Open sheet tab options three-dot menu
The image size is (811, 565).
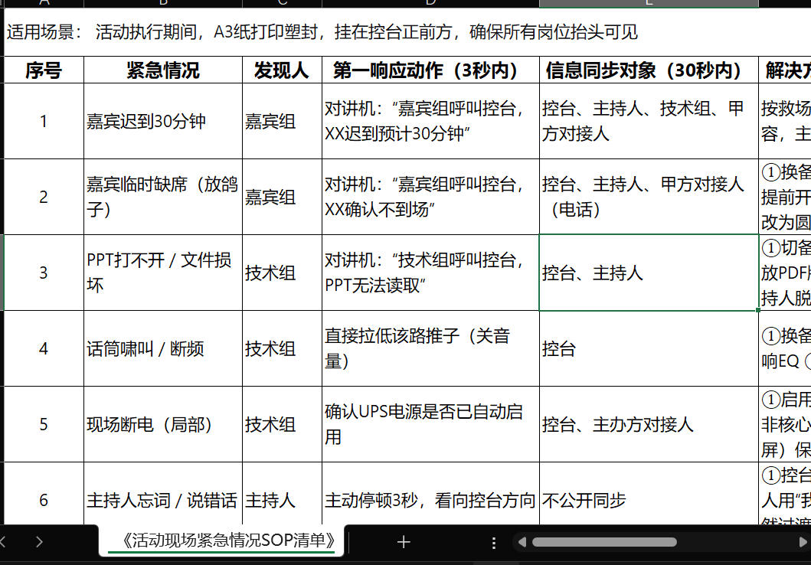[x=494, y=542]
